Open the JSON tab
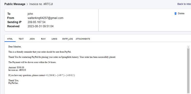This screenshot has width=191, height=94. (x=32, y=39)
